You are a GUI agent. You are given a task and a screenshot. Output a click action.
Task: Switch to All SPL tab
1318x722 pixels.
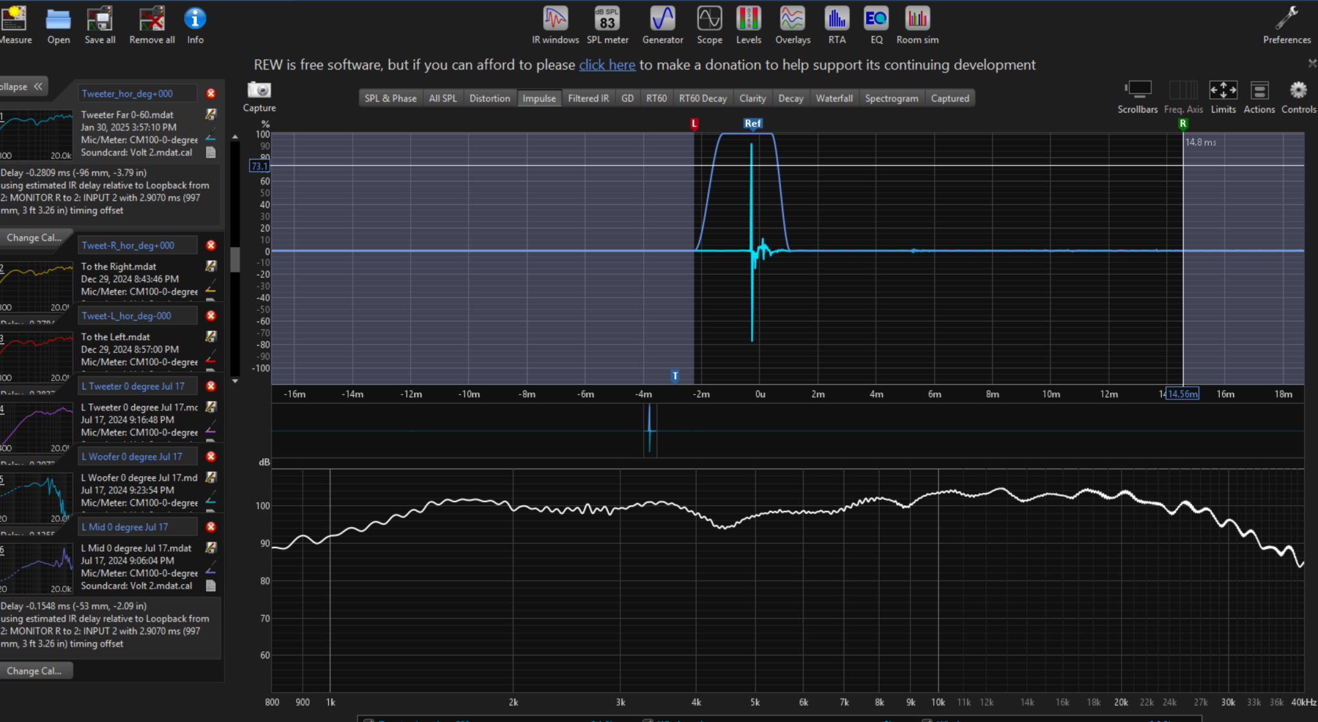tap(443, 98)
